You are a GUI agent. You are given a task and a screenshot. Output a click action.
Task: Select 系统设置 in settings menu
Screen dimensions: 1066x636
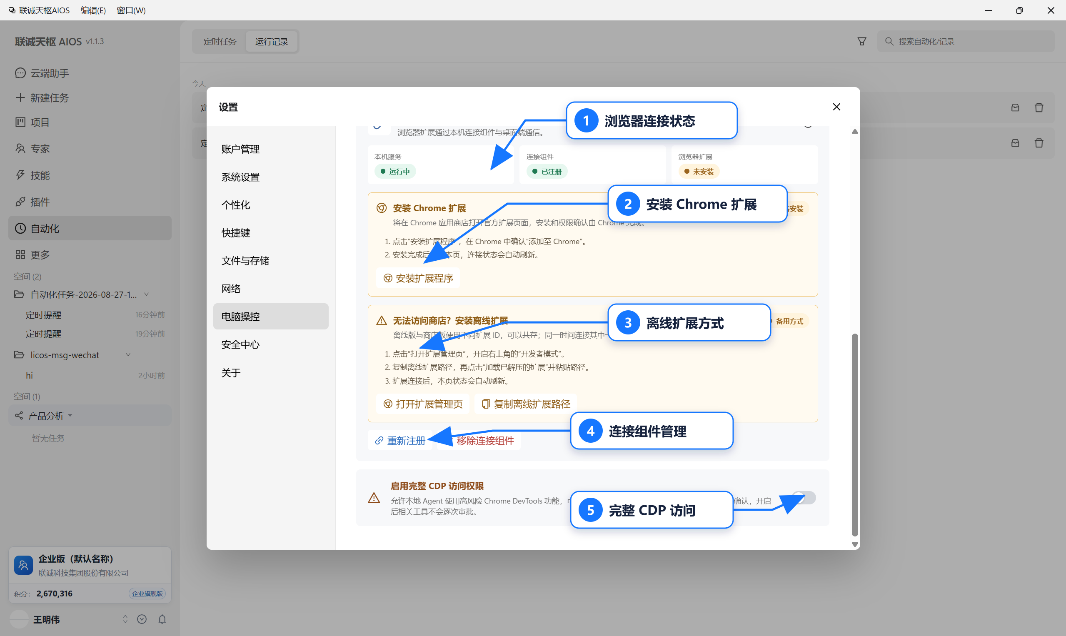click(x=271, y=177)
